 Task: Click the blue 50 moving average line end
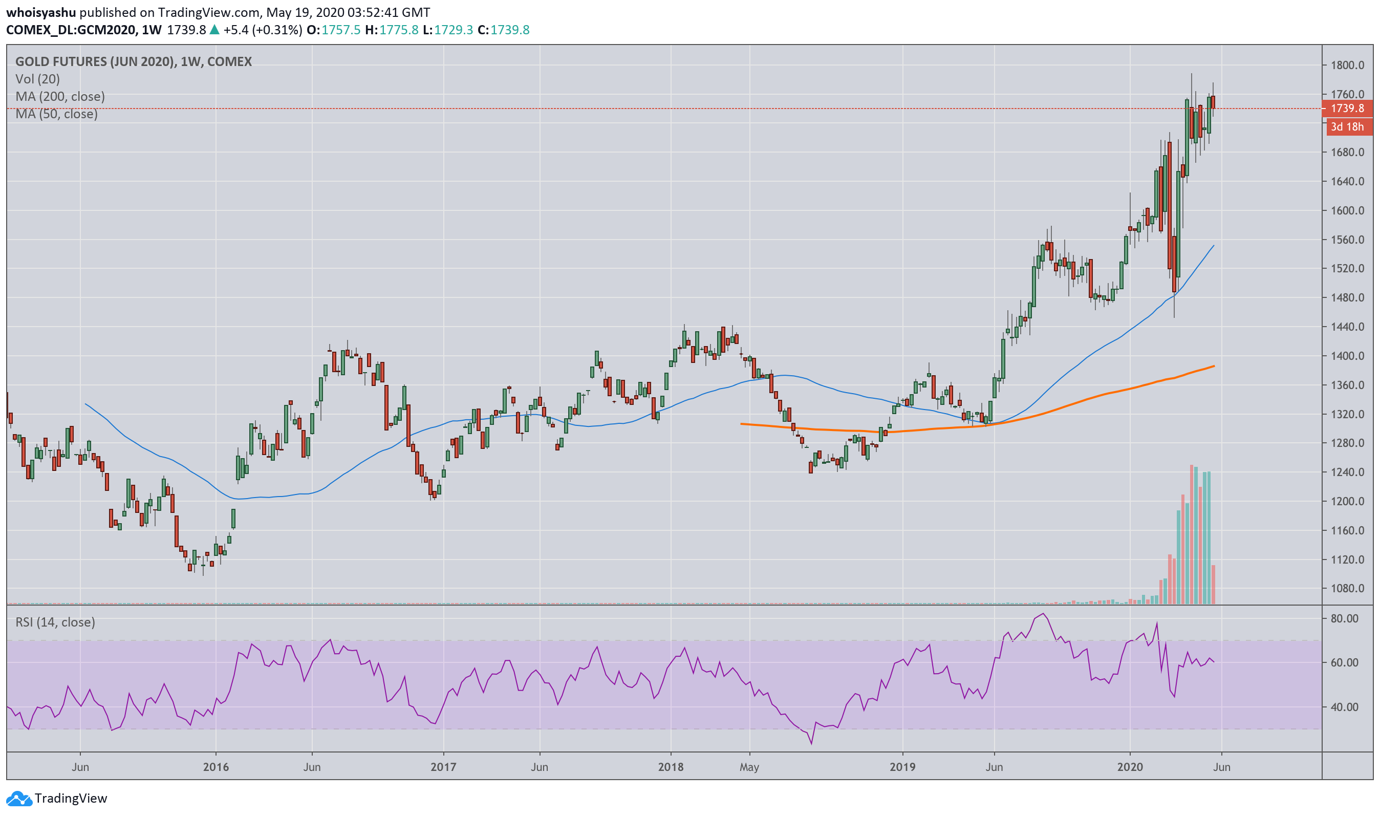coord(1213,247)
